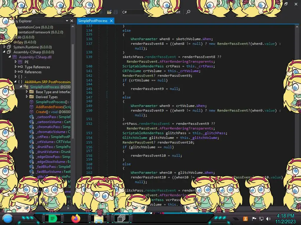The image size is (301, 225).
Task: Click the _crtVolume field icon
Action: (x=31, y=142)
